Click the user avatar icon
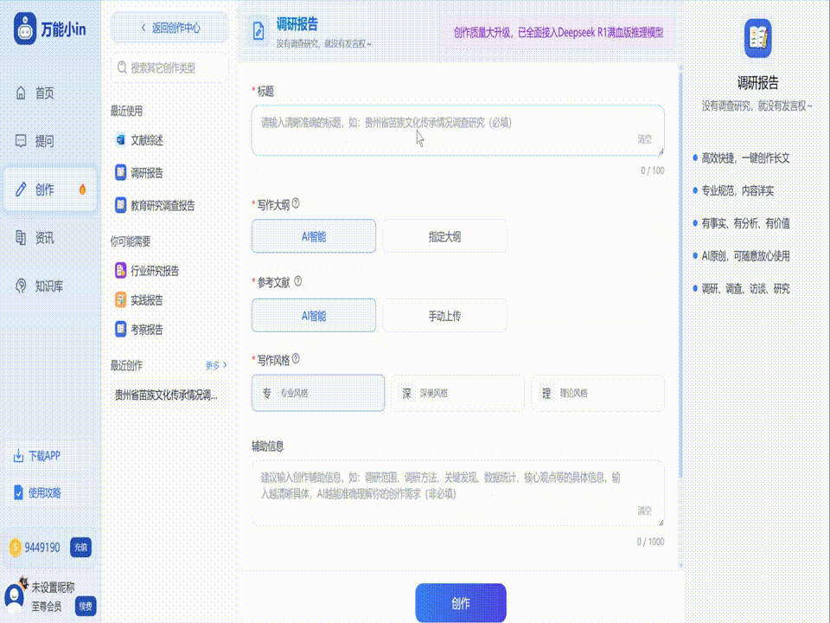This screenshot has width=830, height=623. pos(15,596)
